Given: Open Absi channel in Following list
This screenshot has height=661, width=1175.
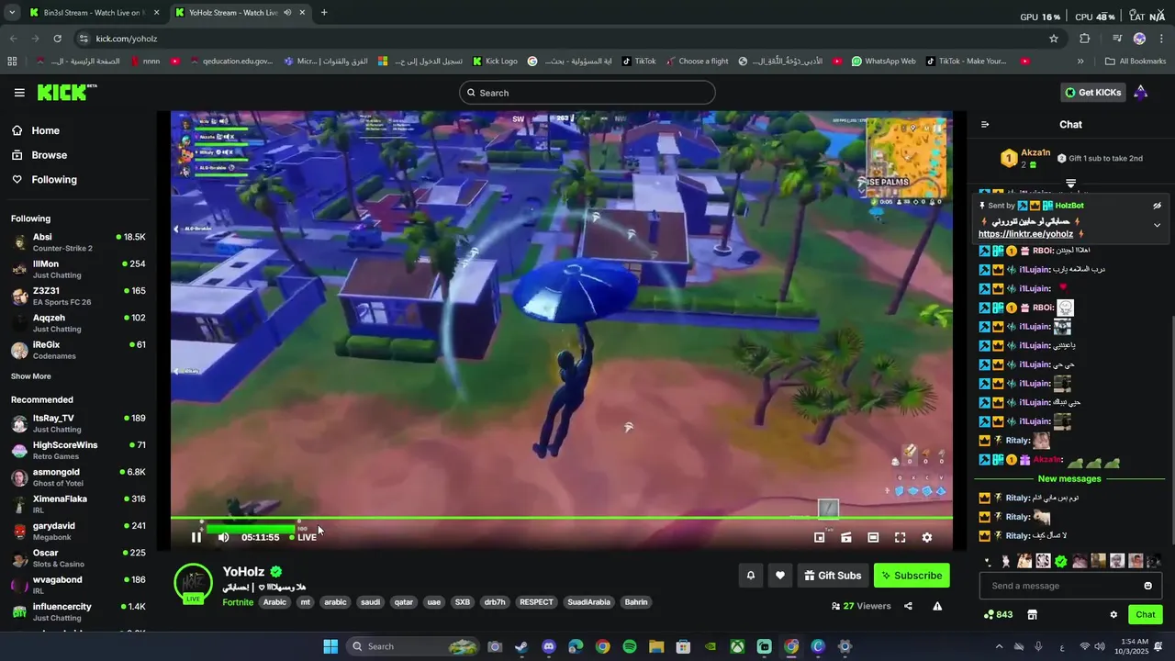Looking at the screenshot, I should coord(78,242).
